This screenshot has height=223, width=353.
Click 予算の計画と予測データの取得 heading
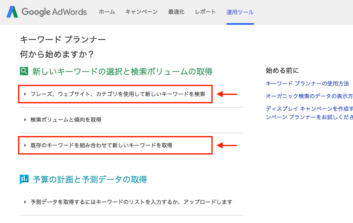pyautogui.click(x=90, y=180)
